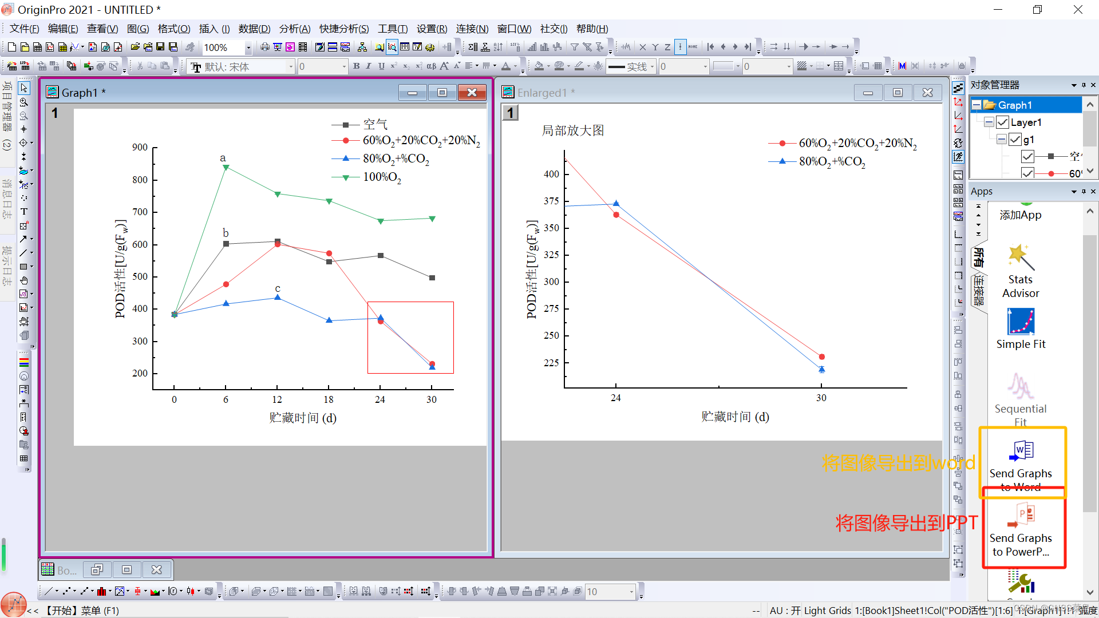This screenshot has height=618, width=1099.
Task: Open the zoom level 100% dropdown
Action: click(x=248, y=48)
